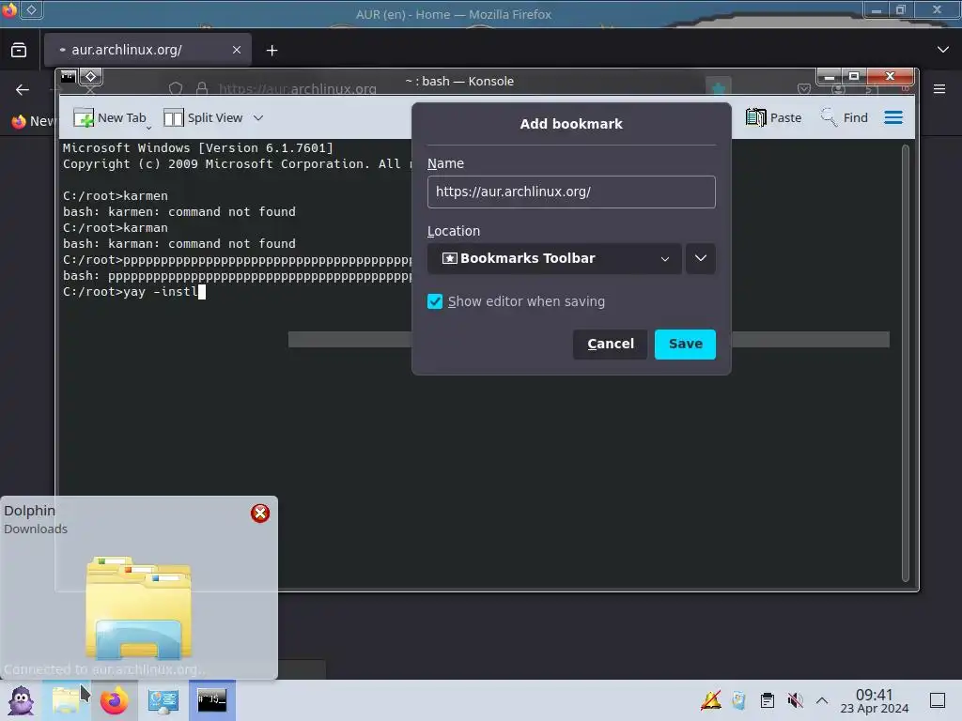962x721 pixels.
Task: Open System Settings from the taskbar
Action: point(163,700)
